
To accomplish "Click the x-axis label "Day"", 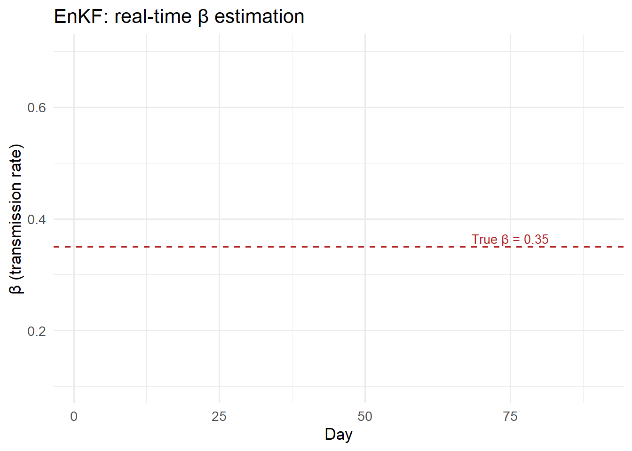I will point(338,434).
